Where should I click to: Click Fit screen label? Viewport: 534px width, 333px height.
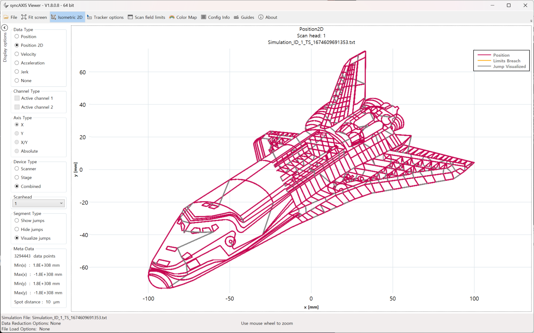click(38, 17)
